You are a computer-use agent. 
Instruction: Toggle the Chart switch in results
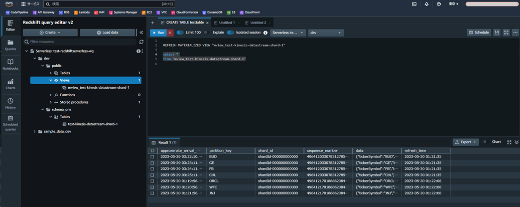(x=486, y=142)
